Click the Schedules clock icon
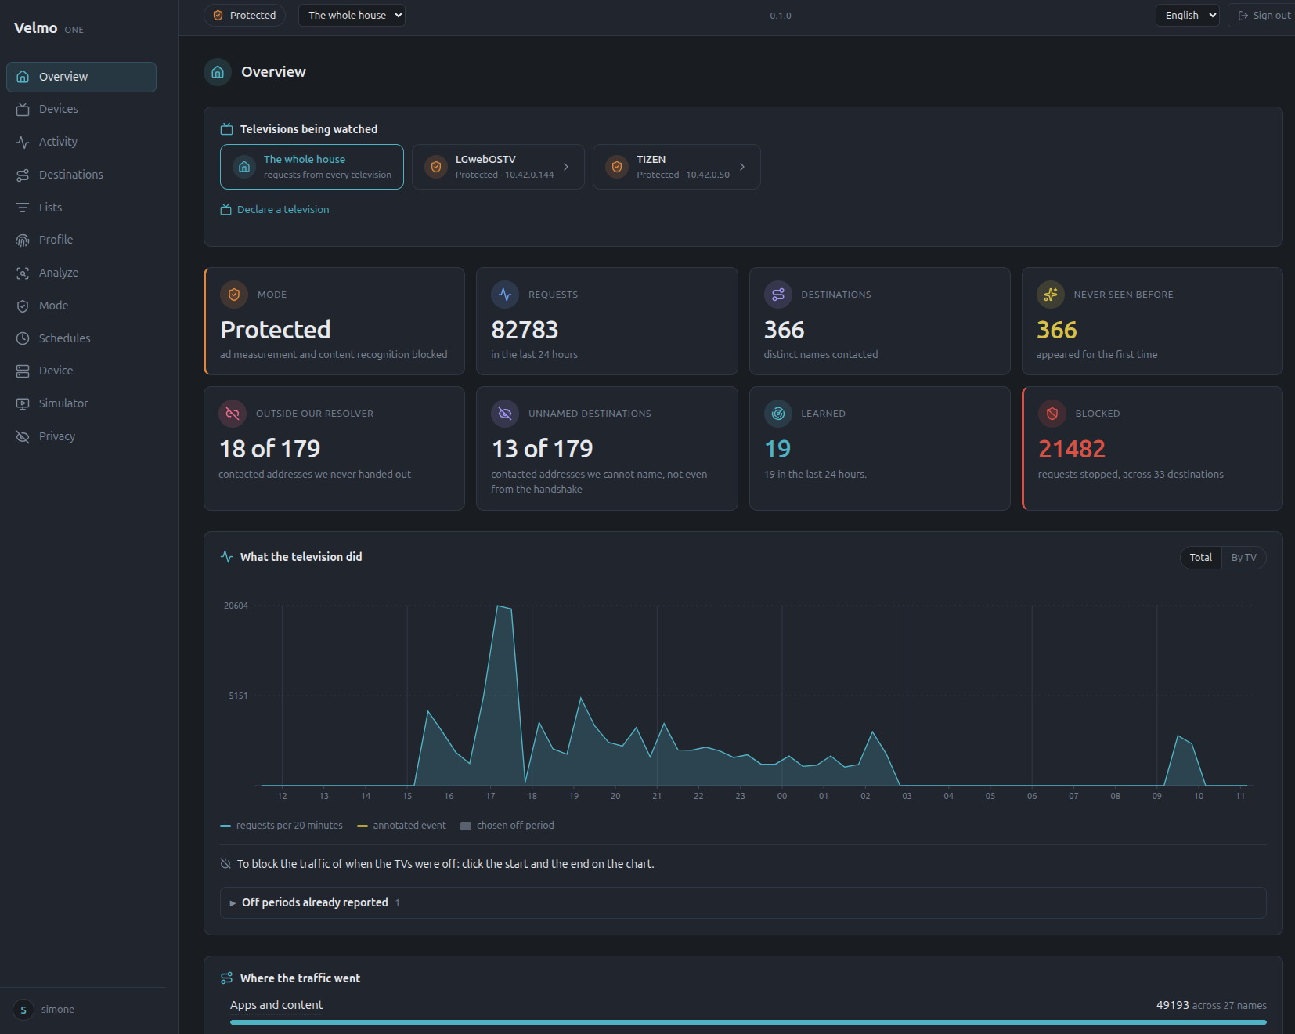 click(23, 338)
